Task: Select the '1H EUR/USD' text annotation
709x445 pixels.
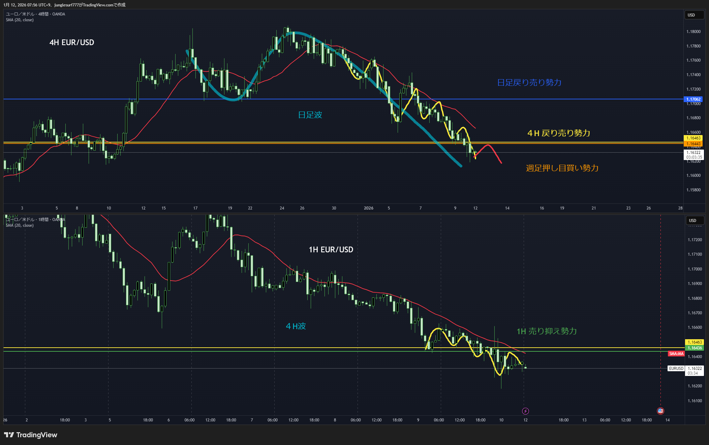Action: 331,250
